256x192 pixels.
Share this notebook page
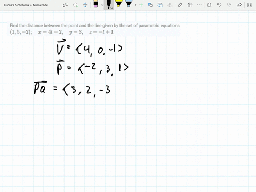click(239, 5)
